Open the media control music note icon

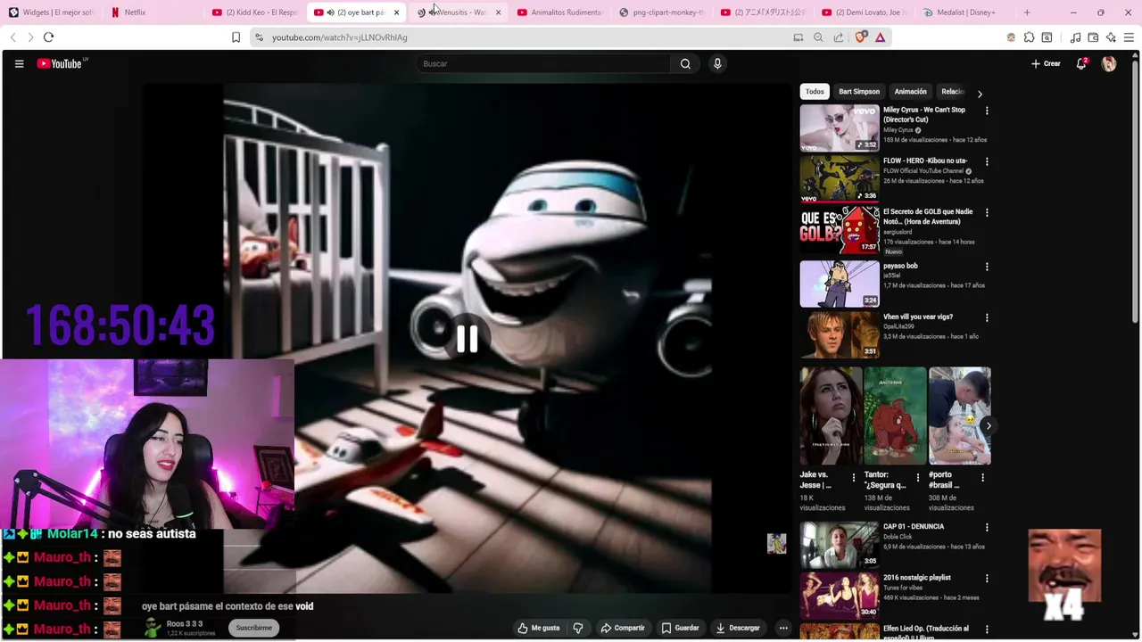(1075, 37)
